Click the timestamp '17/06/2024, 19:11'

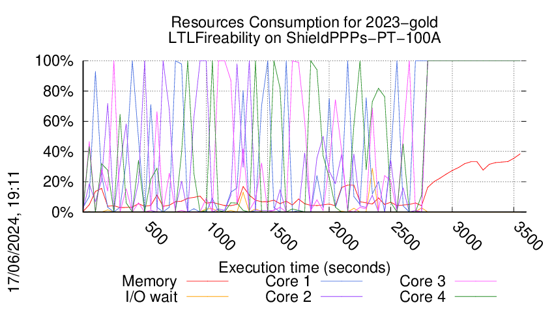[14, 232]
